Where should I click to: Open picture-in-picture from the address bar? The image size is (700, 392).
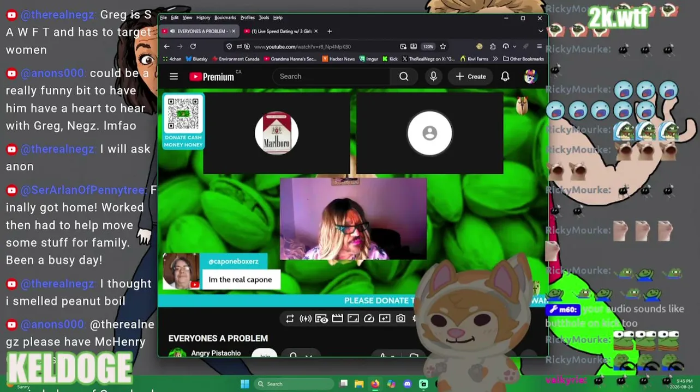(x=403, y=46)
